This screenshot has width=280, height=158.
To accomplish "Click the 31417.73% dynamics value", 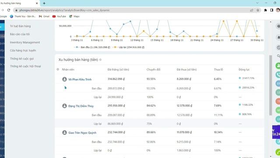I will coord(248,78).
